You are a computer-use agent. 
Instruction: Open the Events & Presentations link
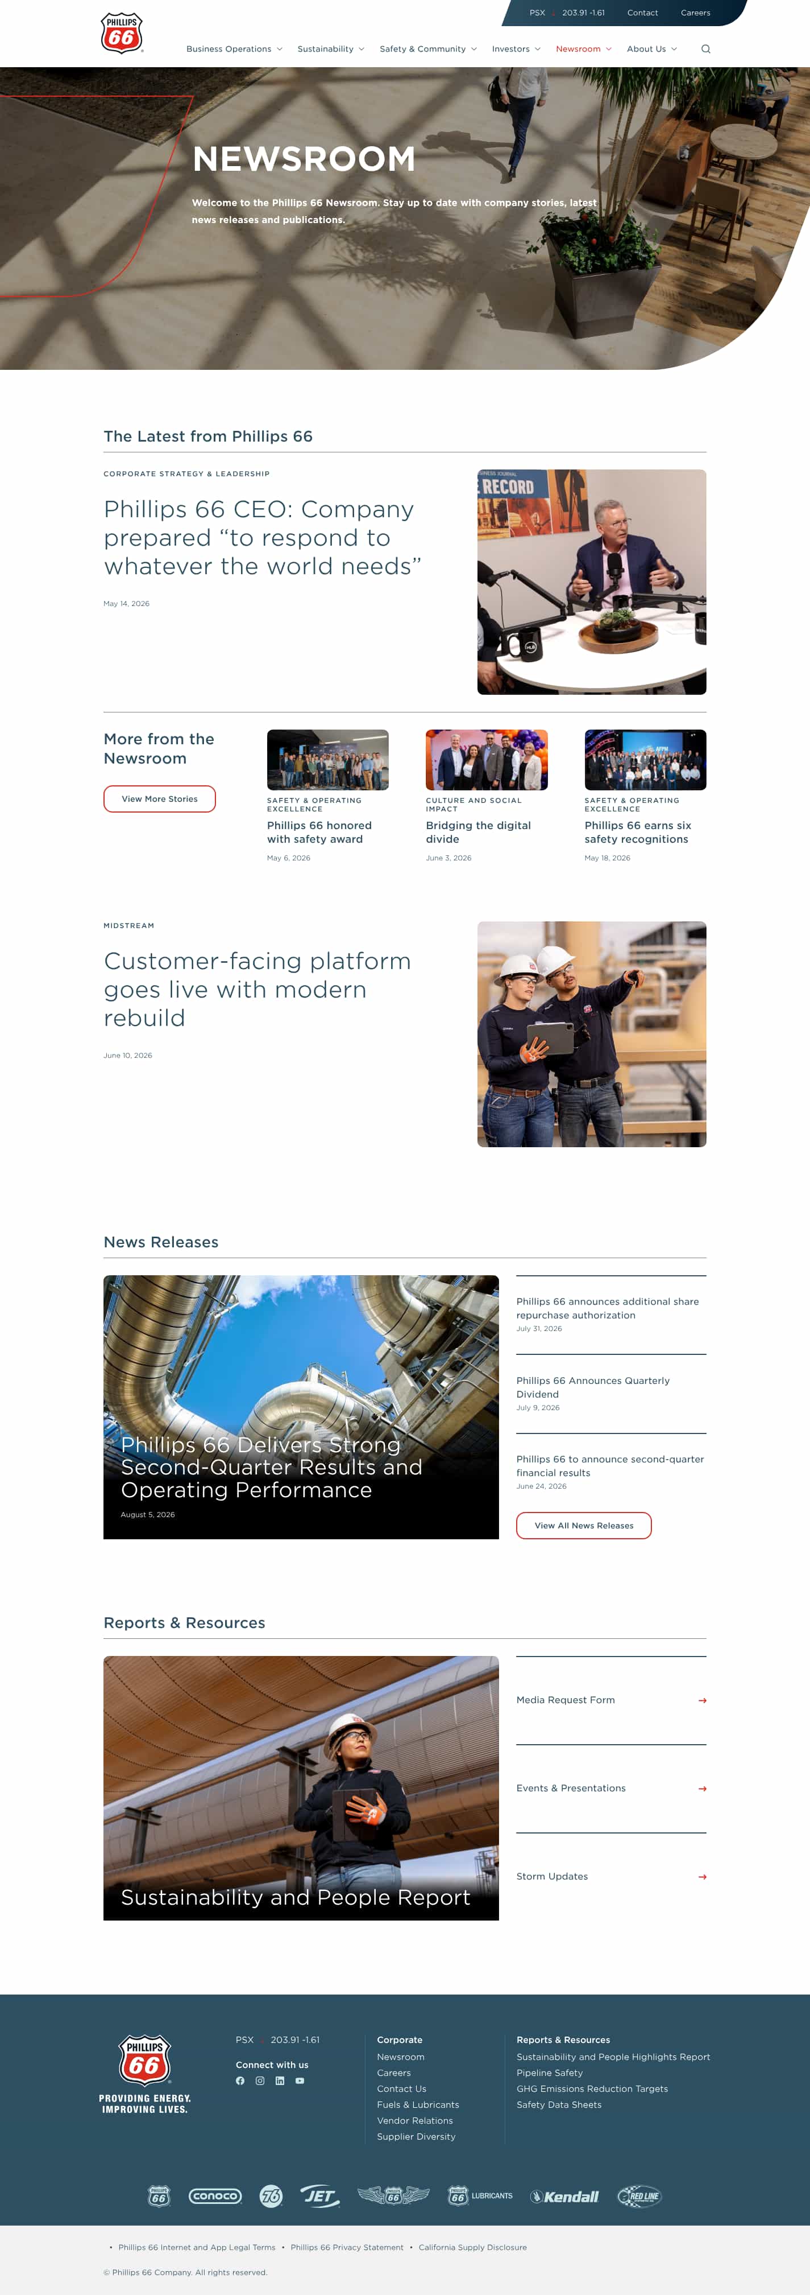point(571,1788)
